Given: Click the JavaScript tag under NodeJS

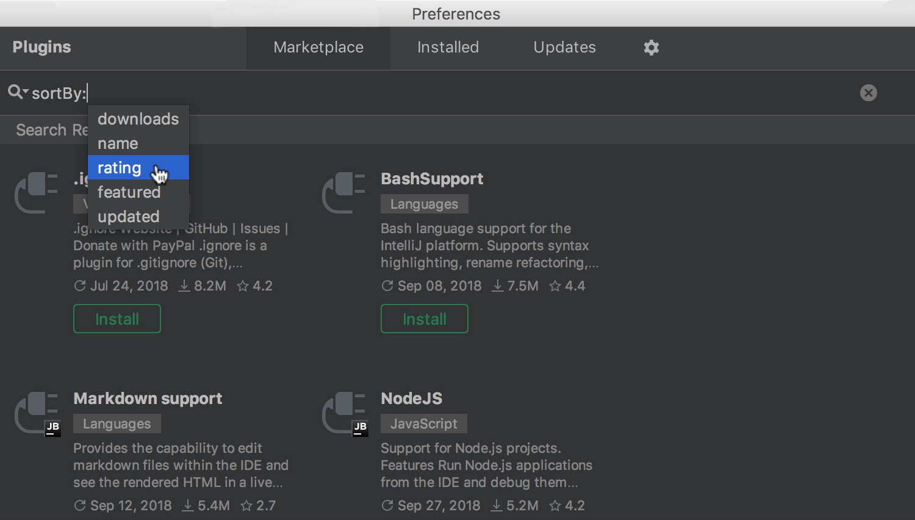Looking at the screenshot, I should (x=424, y=424).
